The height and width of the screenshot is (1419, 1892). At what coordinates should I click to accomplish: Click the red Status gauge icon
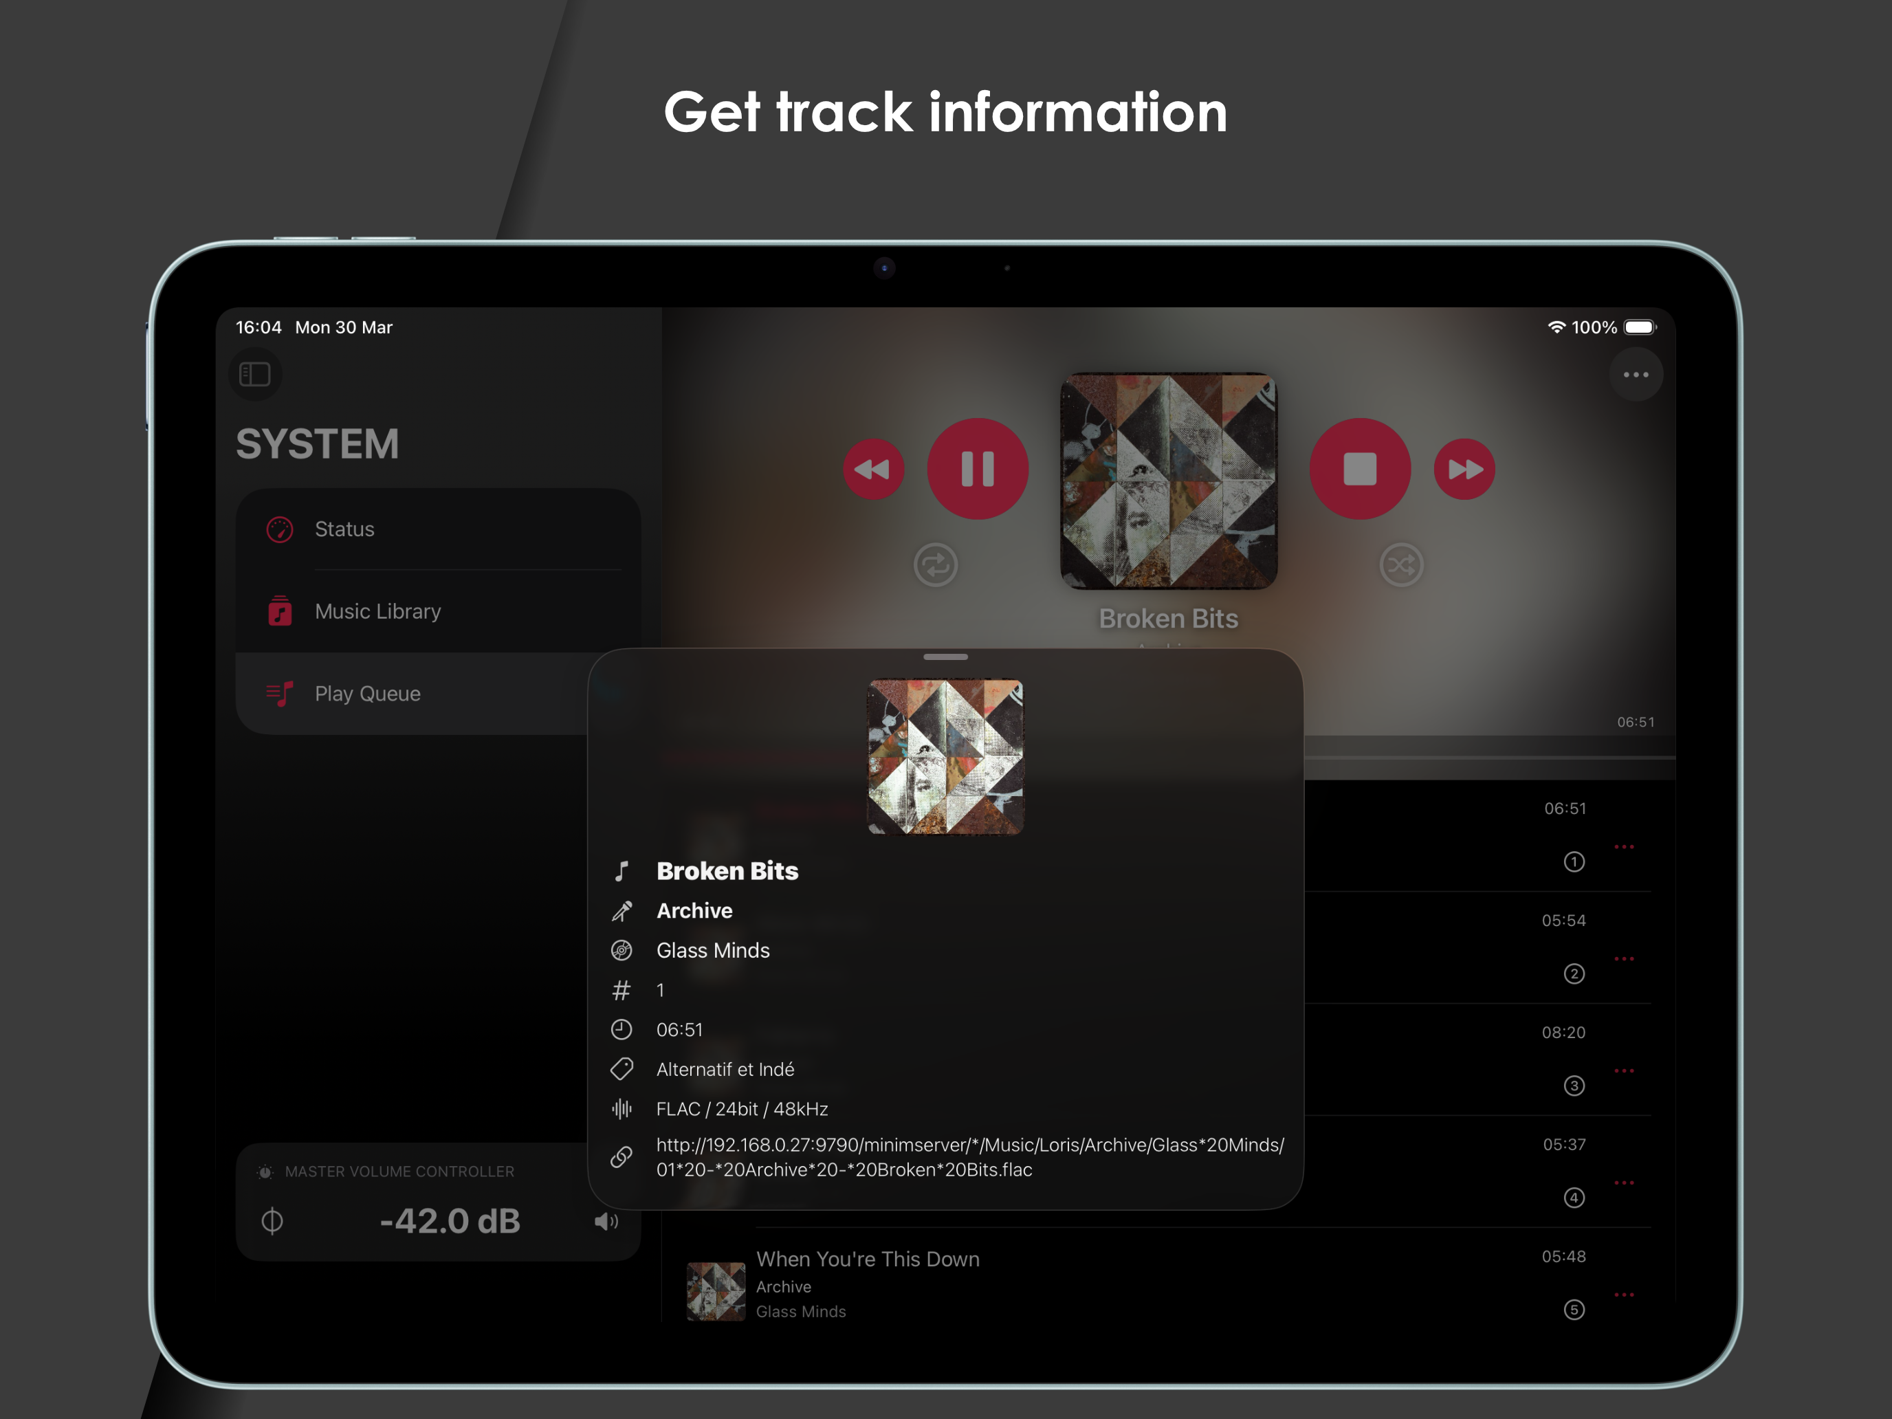pos(280,529)
